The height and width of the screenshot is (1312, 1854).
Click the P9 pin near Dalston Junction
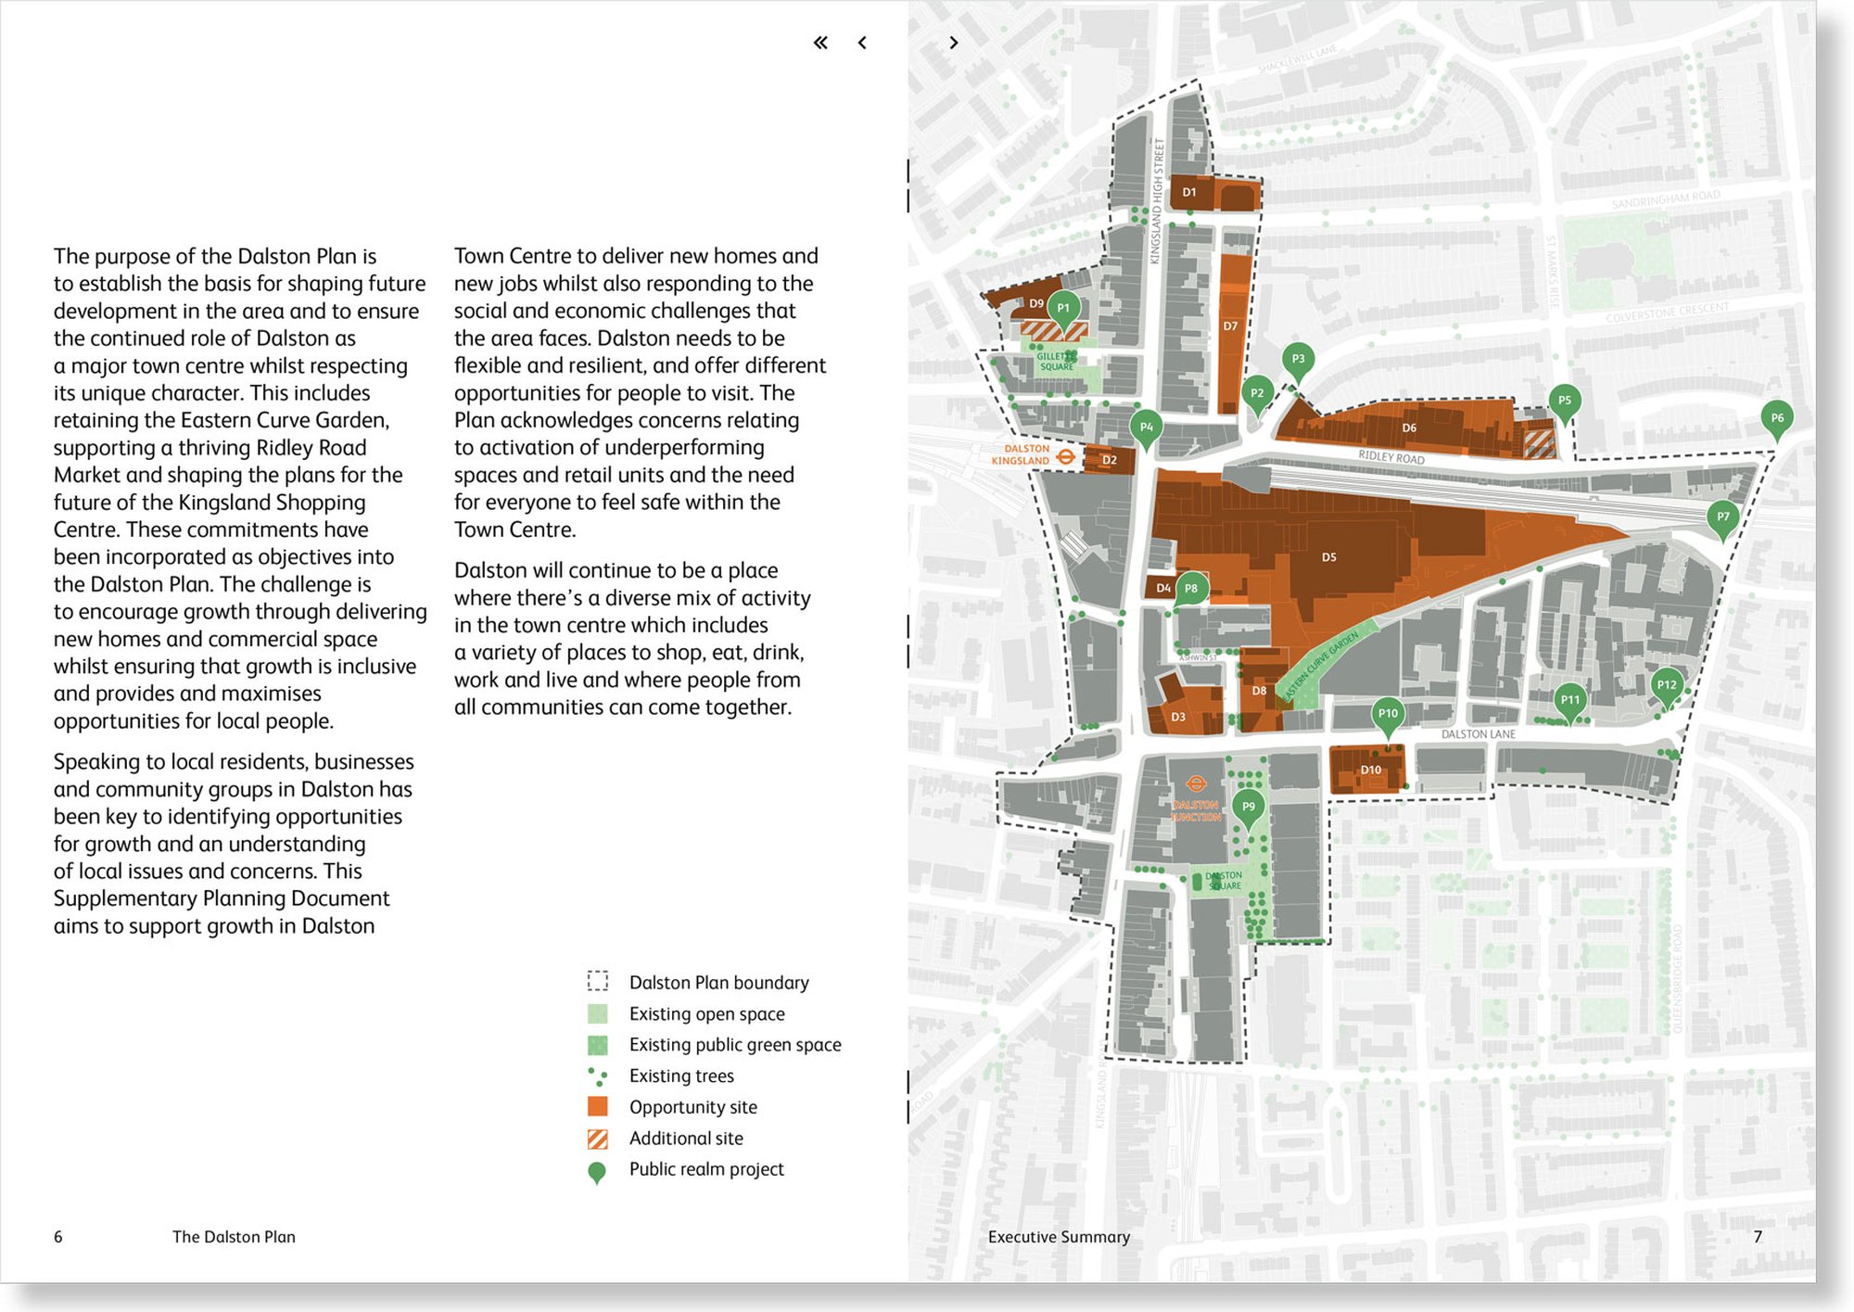(1248, 806)
